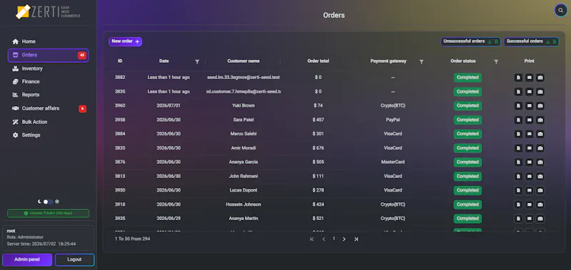Image resolution: width=571 pixels, height=270 pixels.
Task: Click the box print icon for order 3958
Action: click(540, 120)
